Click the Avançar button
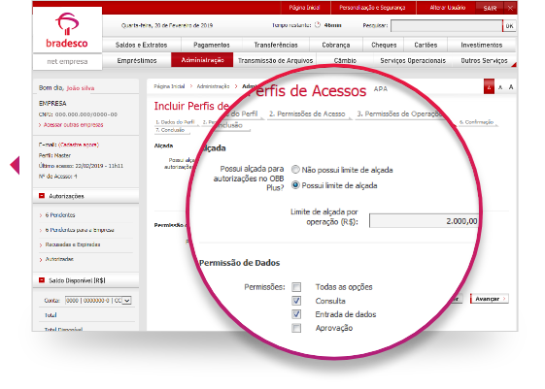This screenshot has height=389, width=545. (x=490, y=299)
